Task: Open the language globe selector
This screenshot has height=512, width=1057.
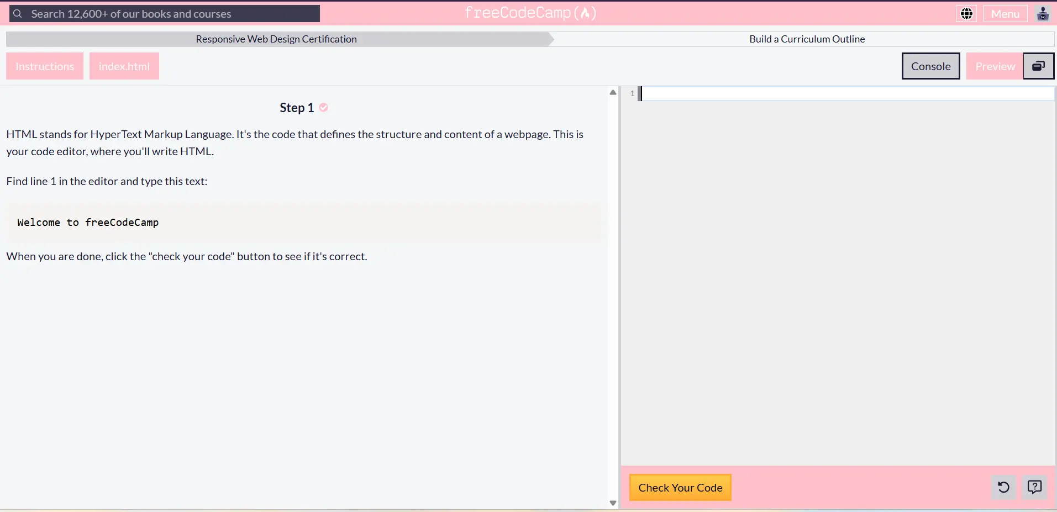Action: tap(966, 14)
